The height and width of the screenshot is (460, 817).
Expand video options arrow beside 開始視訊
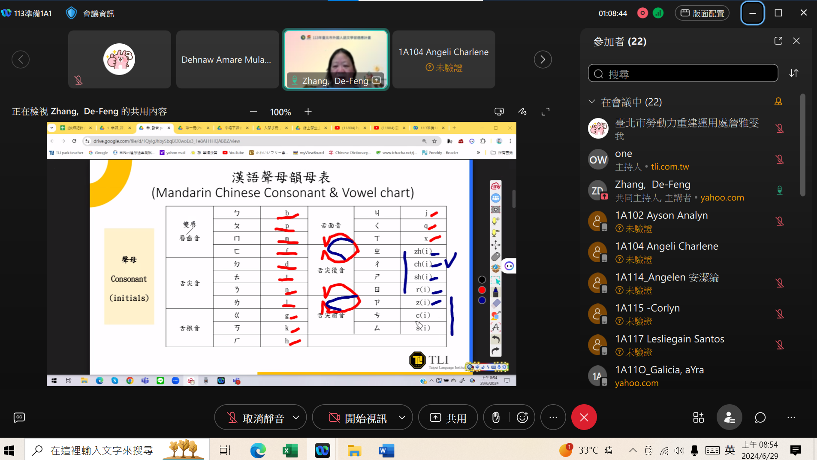coord(402,418)
